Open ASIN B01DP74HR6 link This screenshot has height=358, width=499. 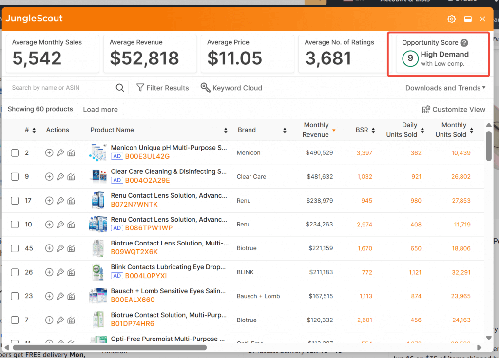[133, 323]
